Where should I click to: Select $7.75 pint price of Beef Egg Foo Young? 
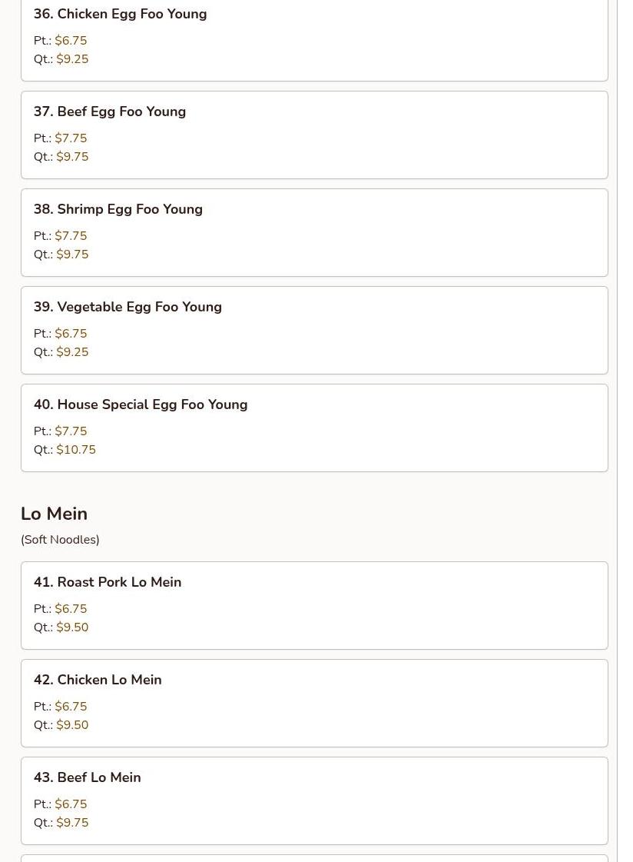[71, 138]
